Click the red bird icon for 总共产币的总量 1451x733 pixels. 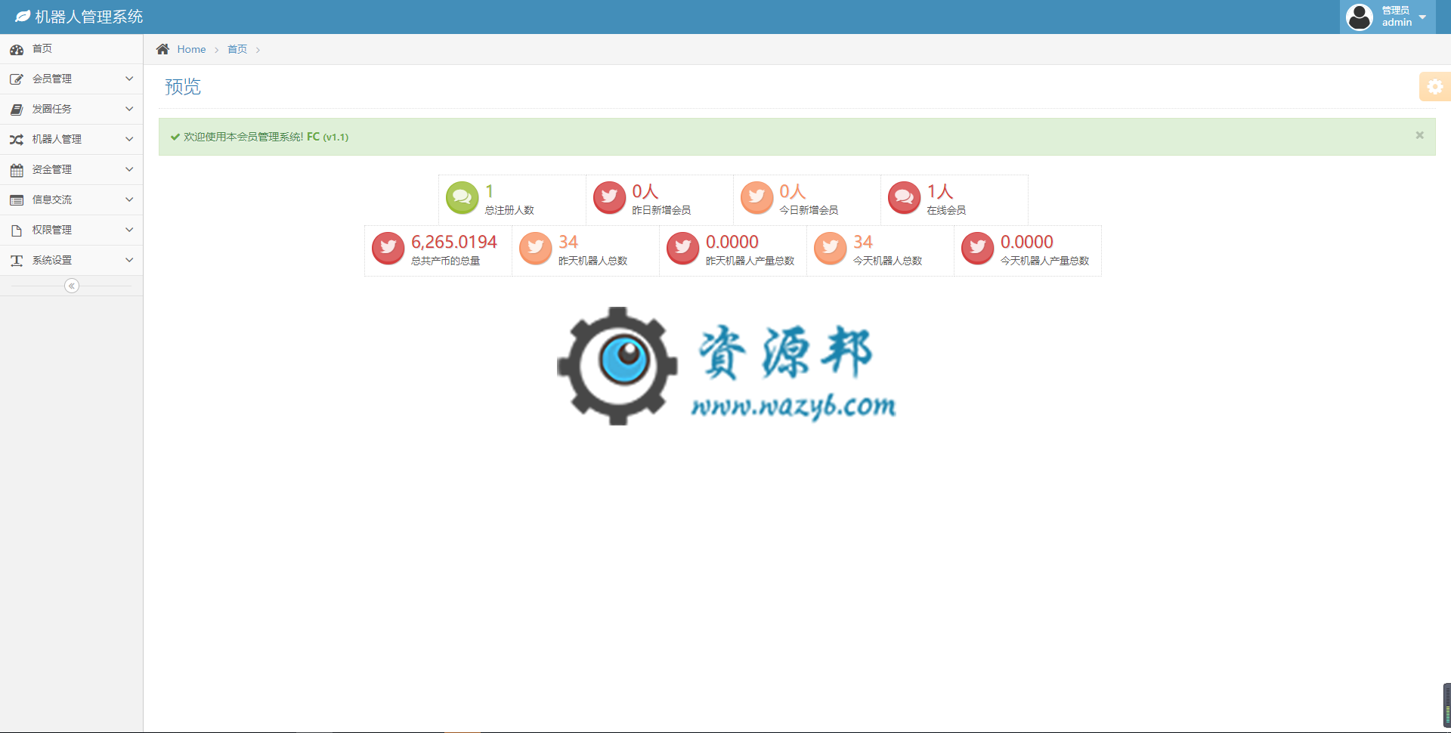click(x=388, y=248)
